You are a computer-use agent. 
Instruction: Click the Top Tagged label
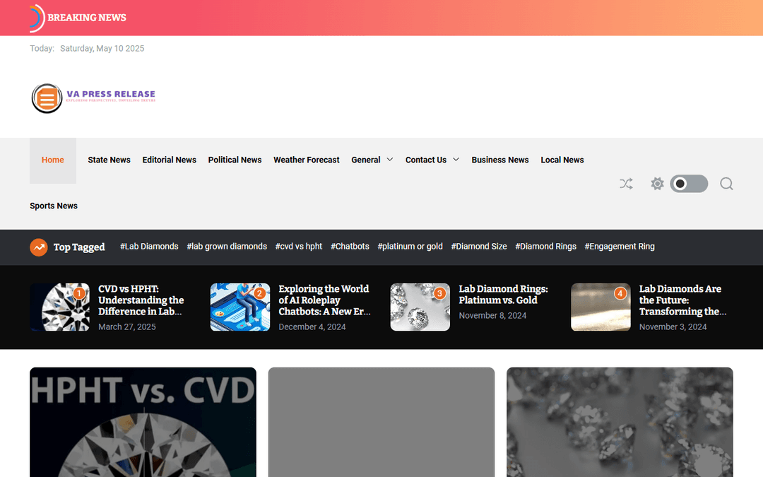[x=79, y=247]
